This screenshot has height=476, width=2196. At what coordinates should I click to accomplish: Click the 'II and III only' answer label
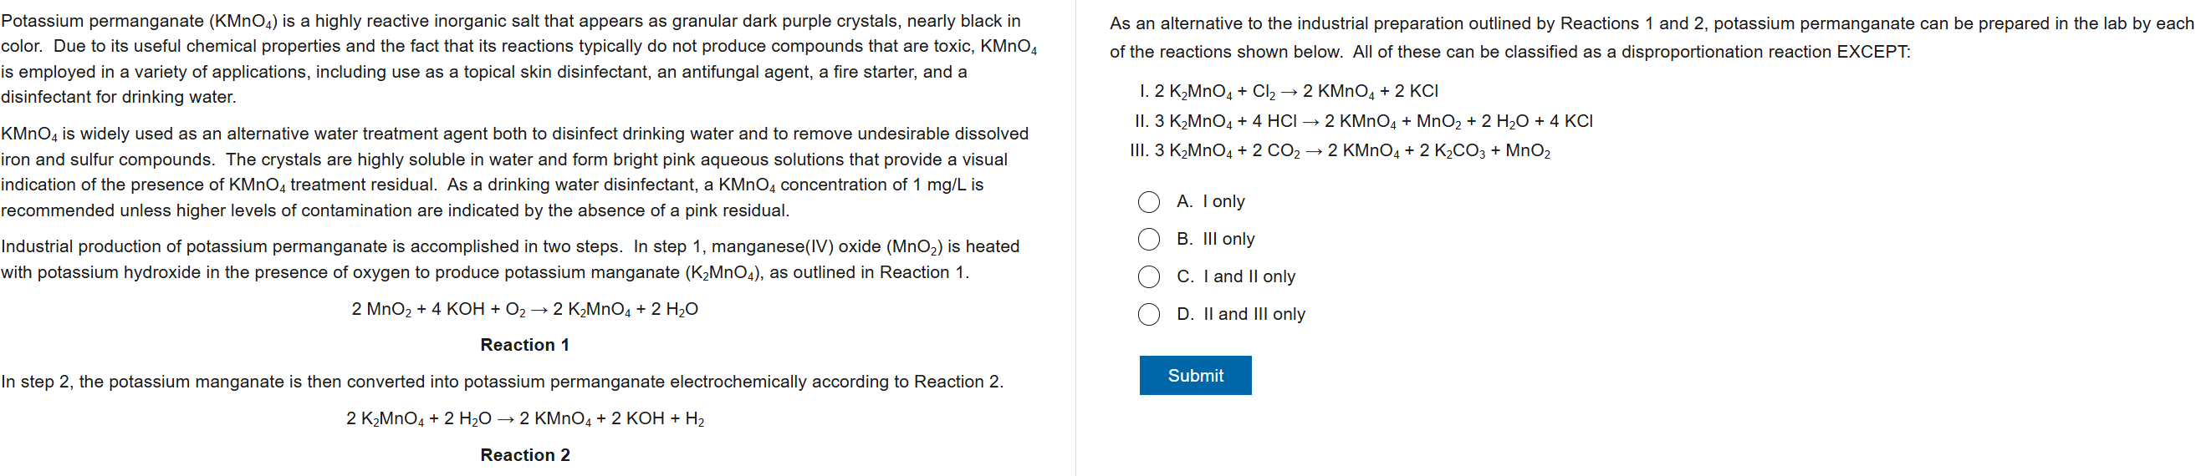coord(1254,314)
